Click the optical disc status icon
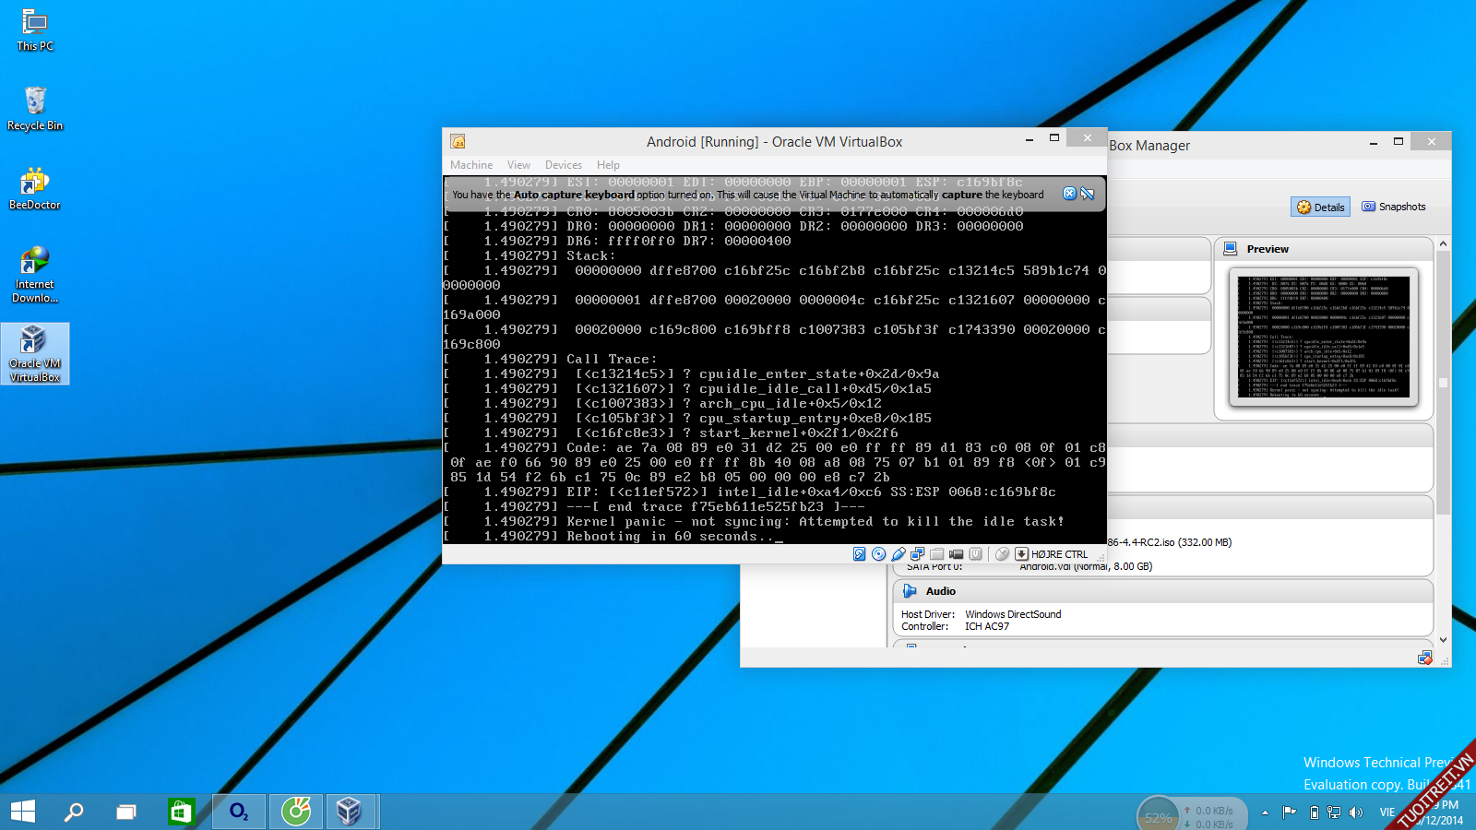The image size is (1476, 830). pos(878,554)
